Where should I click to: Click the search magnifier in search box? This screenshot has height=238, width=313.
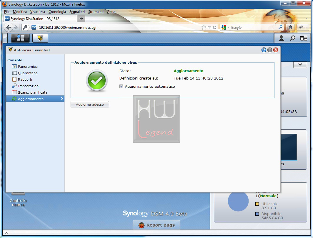point(280,27)
